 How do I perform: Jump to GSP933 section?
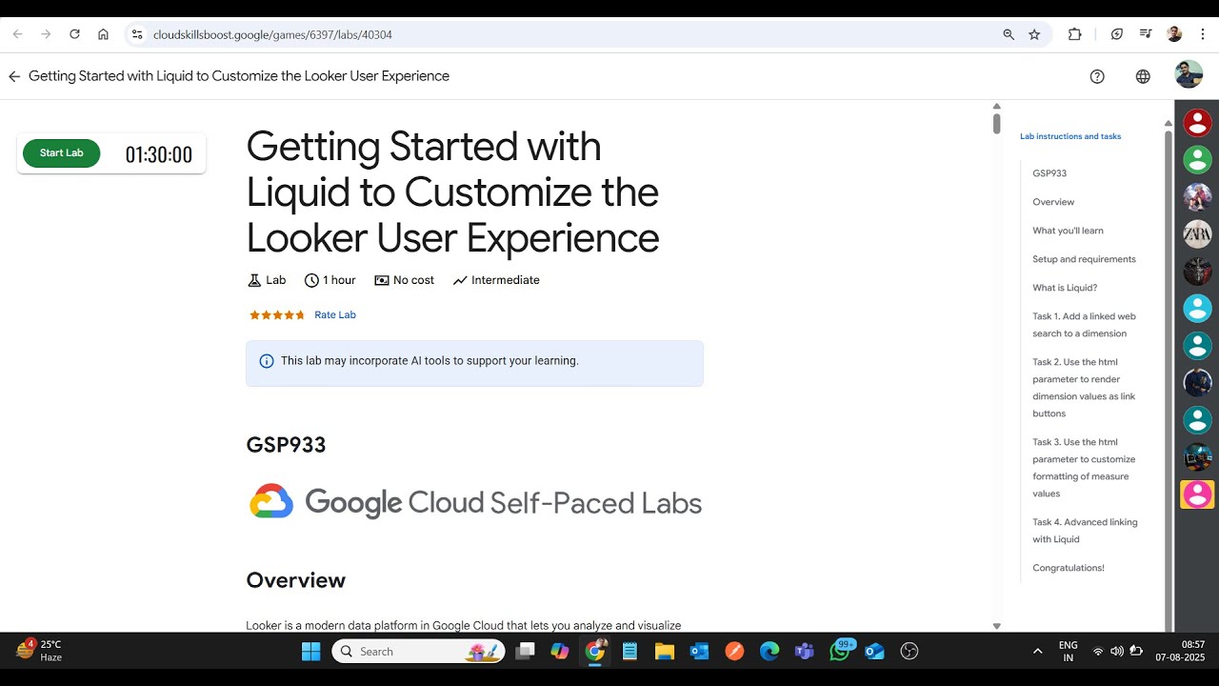(x=1049, y=173)
